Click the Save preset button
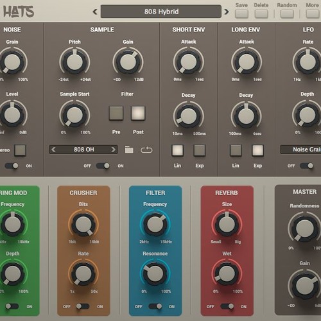 coord(241,14)
